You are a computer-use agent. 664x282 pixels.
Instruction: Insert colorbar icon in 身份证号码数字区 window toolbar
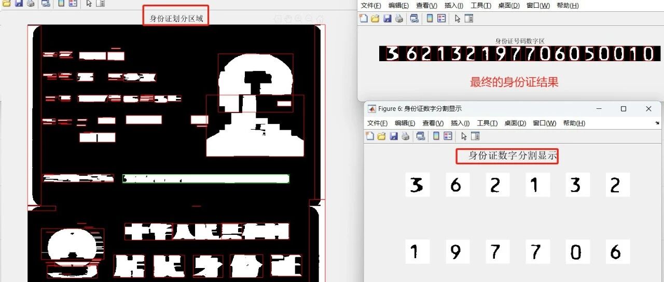click(430, 19)
